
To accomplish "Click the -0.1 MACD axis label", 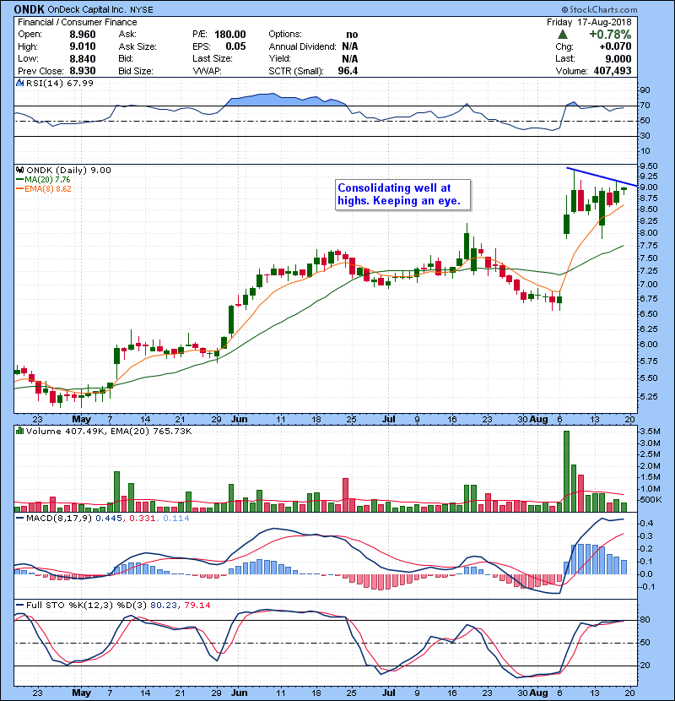I will [x=647, y=587].
